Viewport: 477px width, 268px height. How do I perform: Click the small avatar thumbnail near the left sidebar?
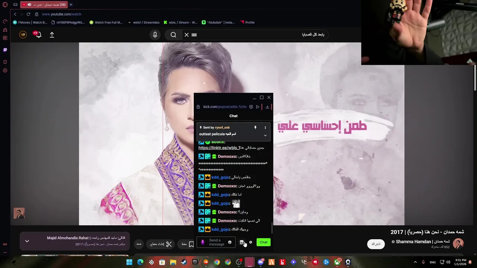click(x=19, y=213)
